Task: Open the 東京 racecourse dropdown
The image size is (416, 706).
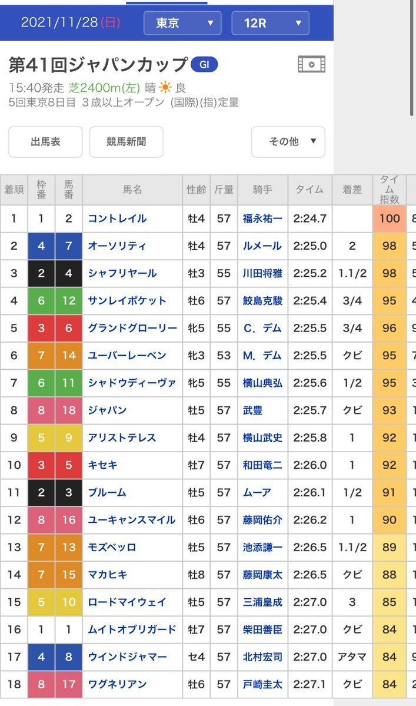Action: 182,24
